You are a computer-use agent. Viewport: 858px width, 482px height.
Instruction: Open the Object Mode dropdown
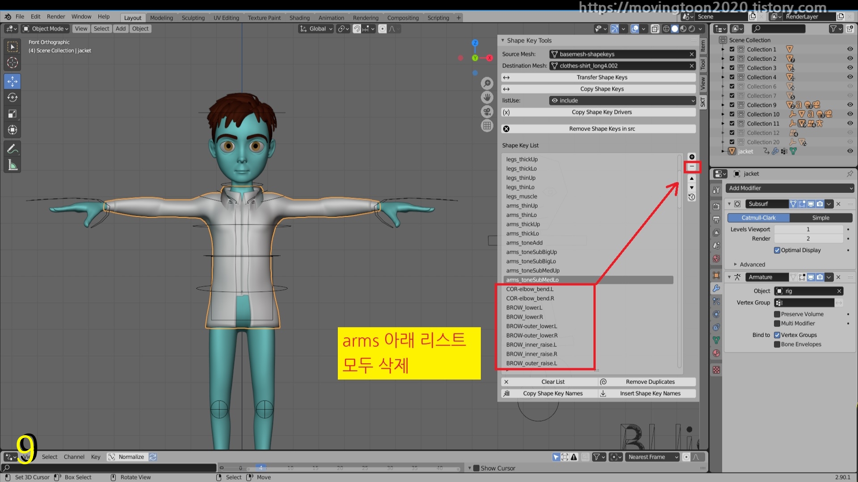(x=46, y=29)
